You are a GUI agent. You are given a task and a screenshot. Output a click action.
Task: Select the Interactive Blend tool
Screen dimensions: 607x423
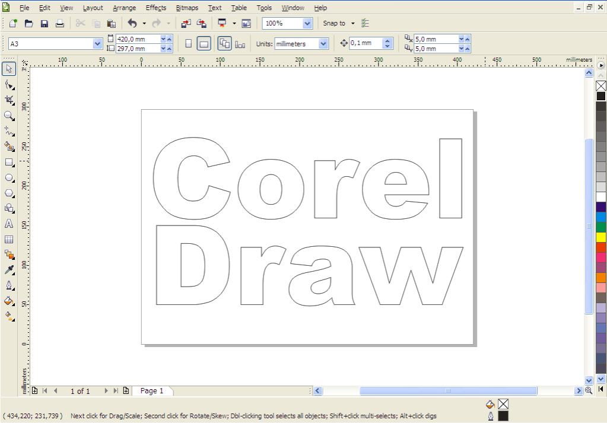click(x=9, y=255)
